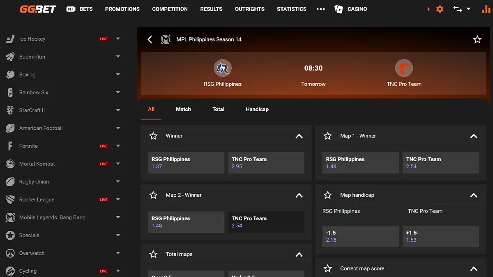
Task: Switch to the Handicap tab
Action: coord(257,109)
